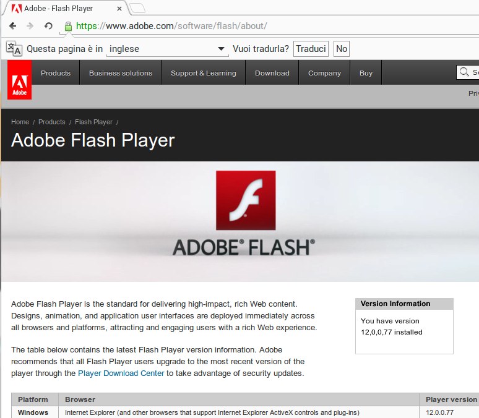The image size is (479, 418).
Task: Open the Player Download Center link
Action: 121,373
